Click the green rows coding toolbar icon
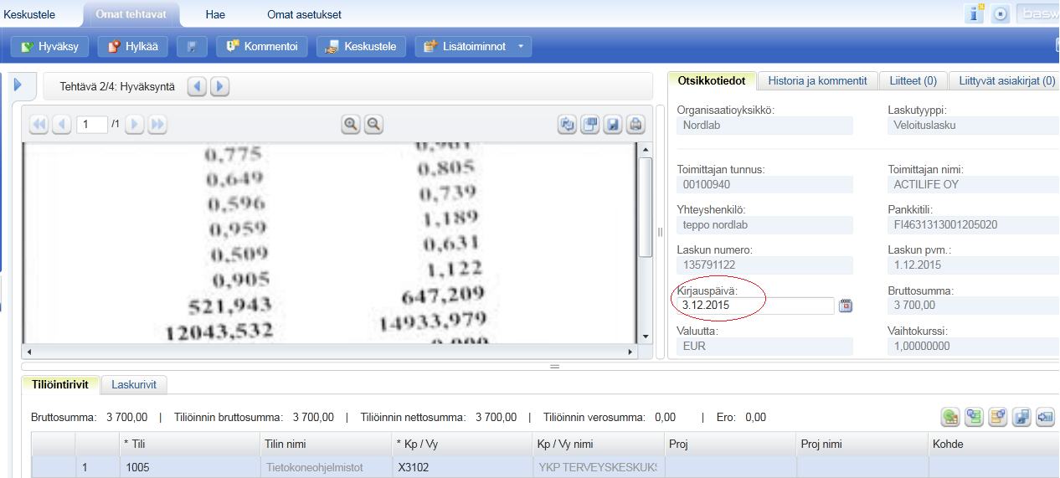Viewport: 1060px width, 478px height. pyautogui.click(x=974, y=416)
